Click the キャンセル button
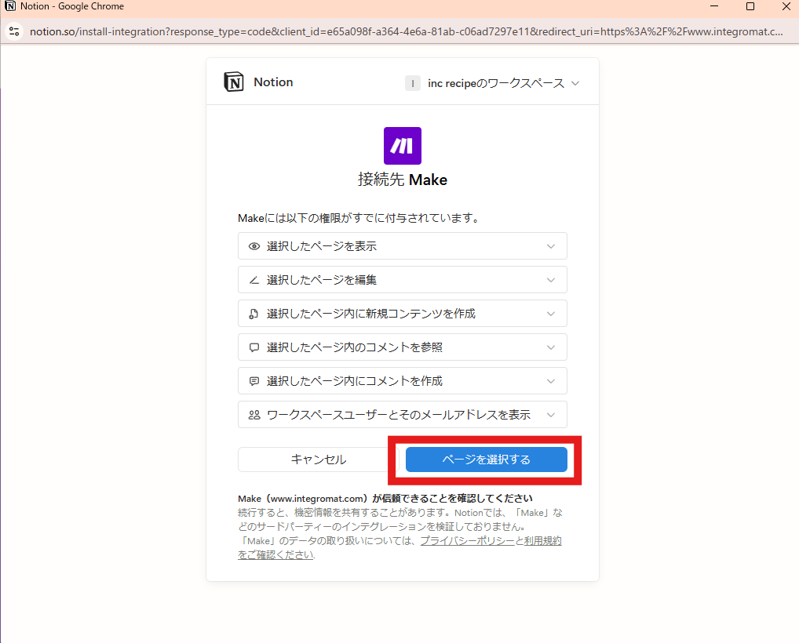Screen dimensions: 799x643 [318, 460]
